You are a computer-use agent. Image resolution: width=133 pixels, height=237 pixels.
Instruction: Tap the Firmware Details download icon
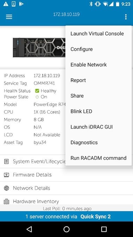[7, 175]
